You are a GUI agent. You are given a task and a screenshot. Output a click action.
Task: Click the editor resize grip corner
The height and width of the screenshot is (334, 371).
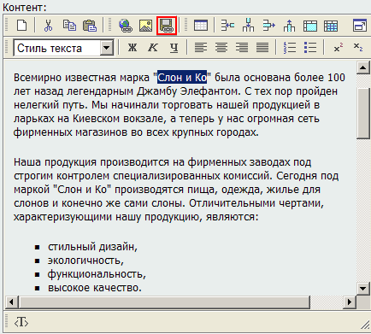365,324
